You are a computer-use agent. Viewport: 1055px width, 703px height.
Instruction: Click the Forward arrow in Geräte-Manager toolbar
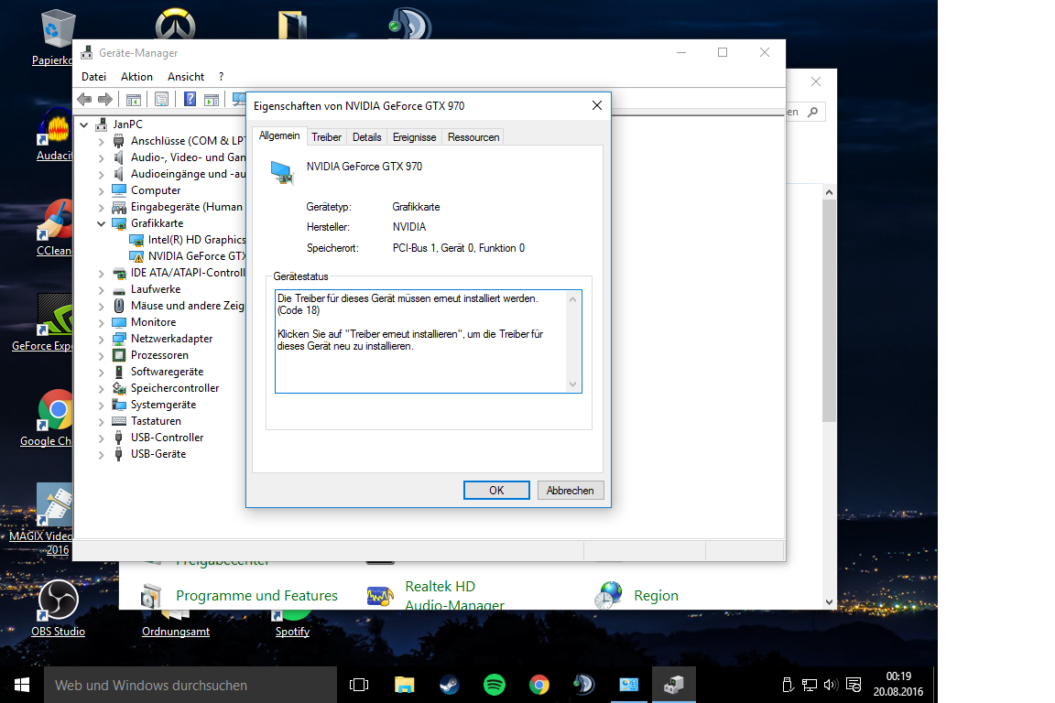click(x=105, y=100)
